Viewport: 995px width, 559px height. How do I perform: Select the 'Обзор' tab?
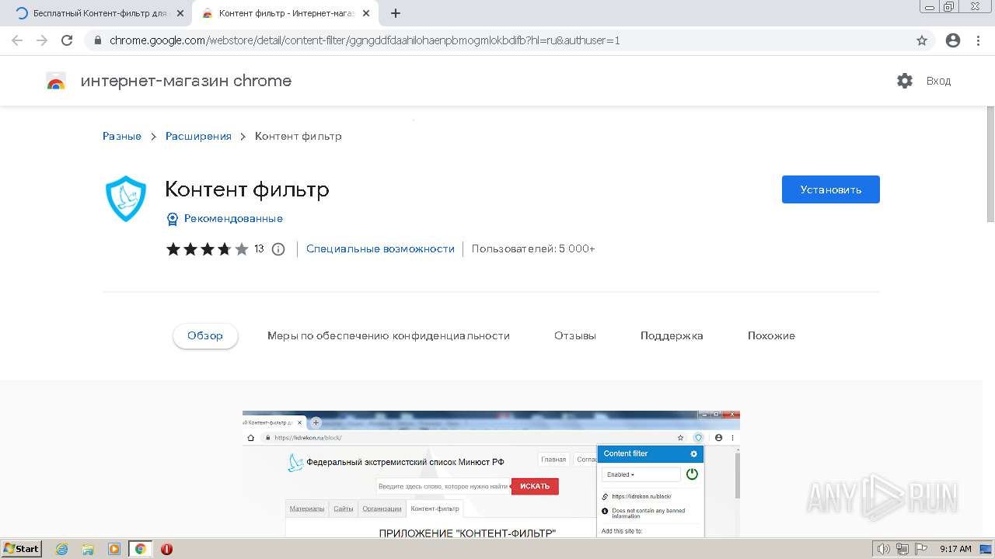[205, 336]
